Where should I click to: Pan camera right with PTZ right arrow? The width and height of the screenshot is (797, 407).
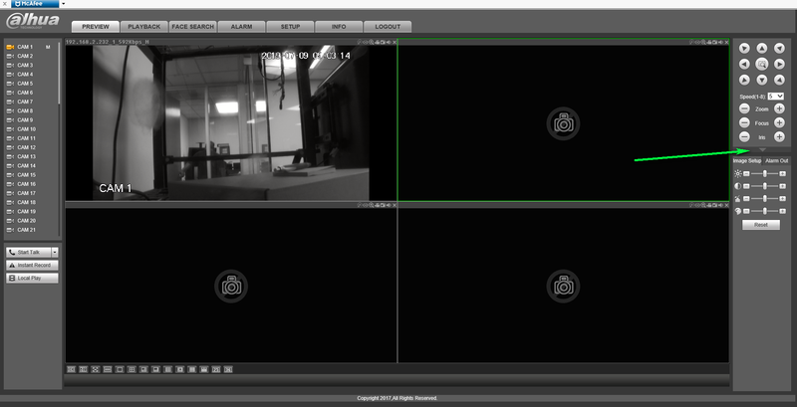pyautogui.click(x=779, y=64)
